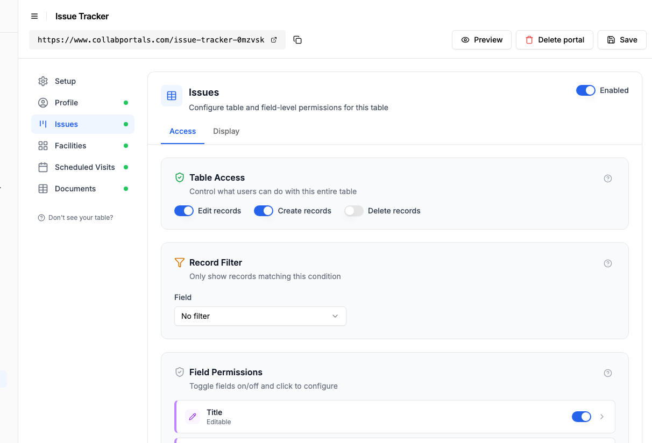Copy the portal URL with copy icon
This screenshot has height=443, width=652.
pyautogui.click(x=297, y=40)
